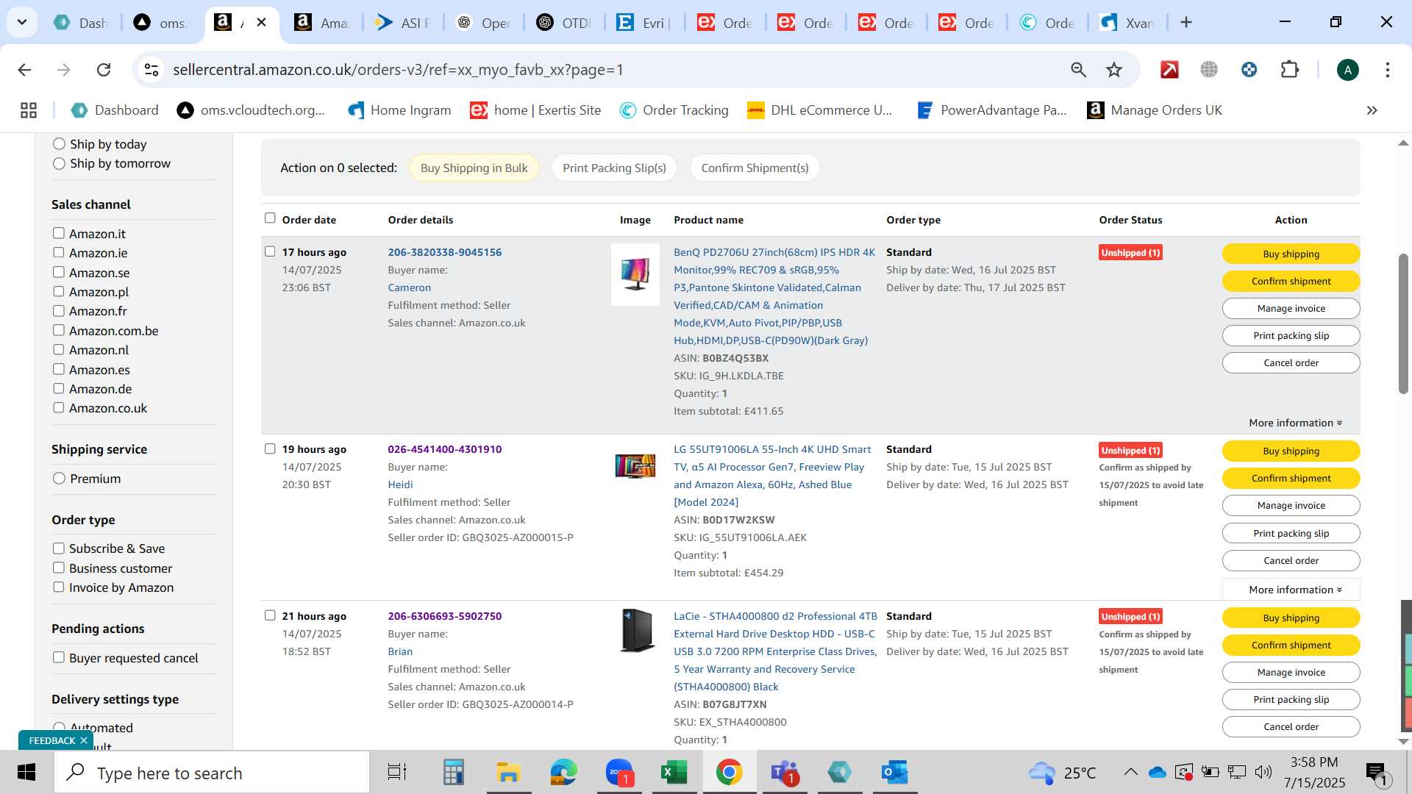Open tab search dropdown arrow
The height and width of the screenshot is (794, 1412).
pos(22,22)
